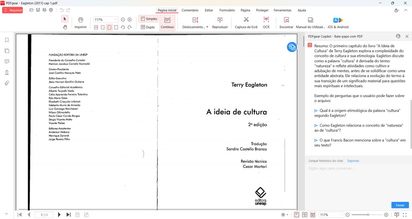Open Encontrar search tool
Image resolution: width=412 pixels, height=219 pixels.
pos(286,23)
